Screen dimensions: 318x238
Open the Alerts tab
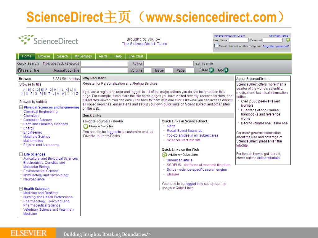coord(103,56)
